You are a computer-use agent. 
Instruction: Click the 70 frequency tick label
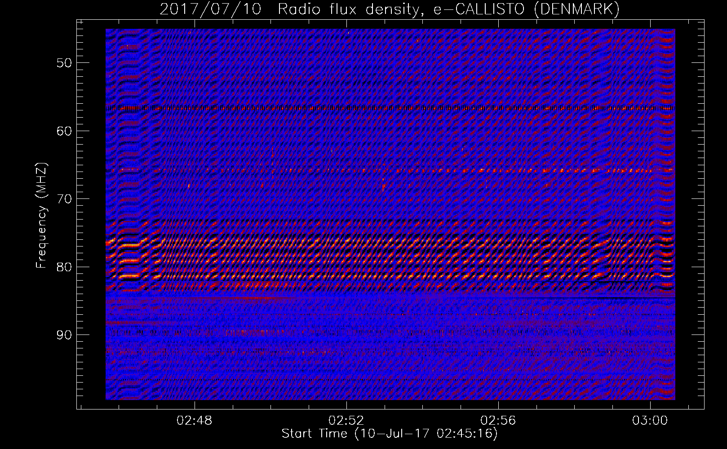coord(64,199)
